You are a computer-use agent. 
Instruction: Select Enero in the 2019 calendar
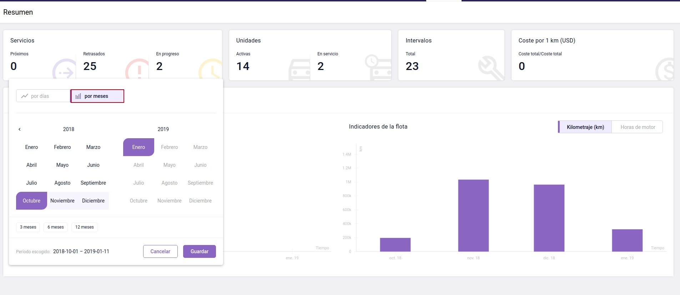tap(138, 147)
